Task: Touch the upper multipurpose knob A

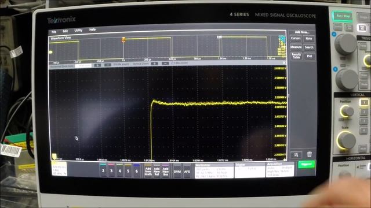Action: pos(345,44)
